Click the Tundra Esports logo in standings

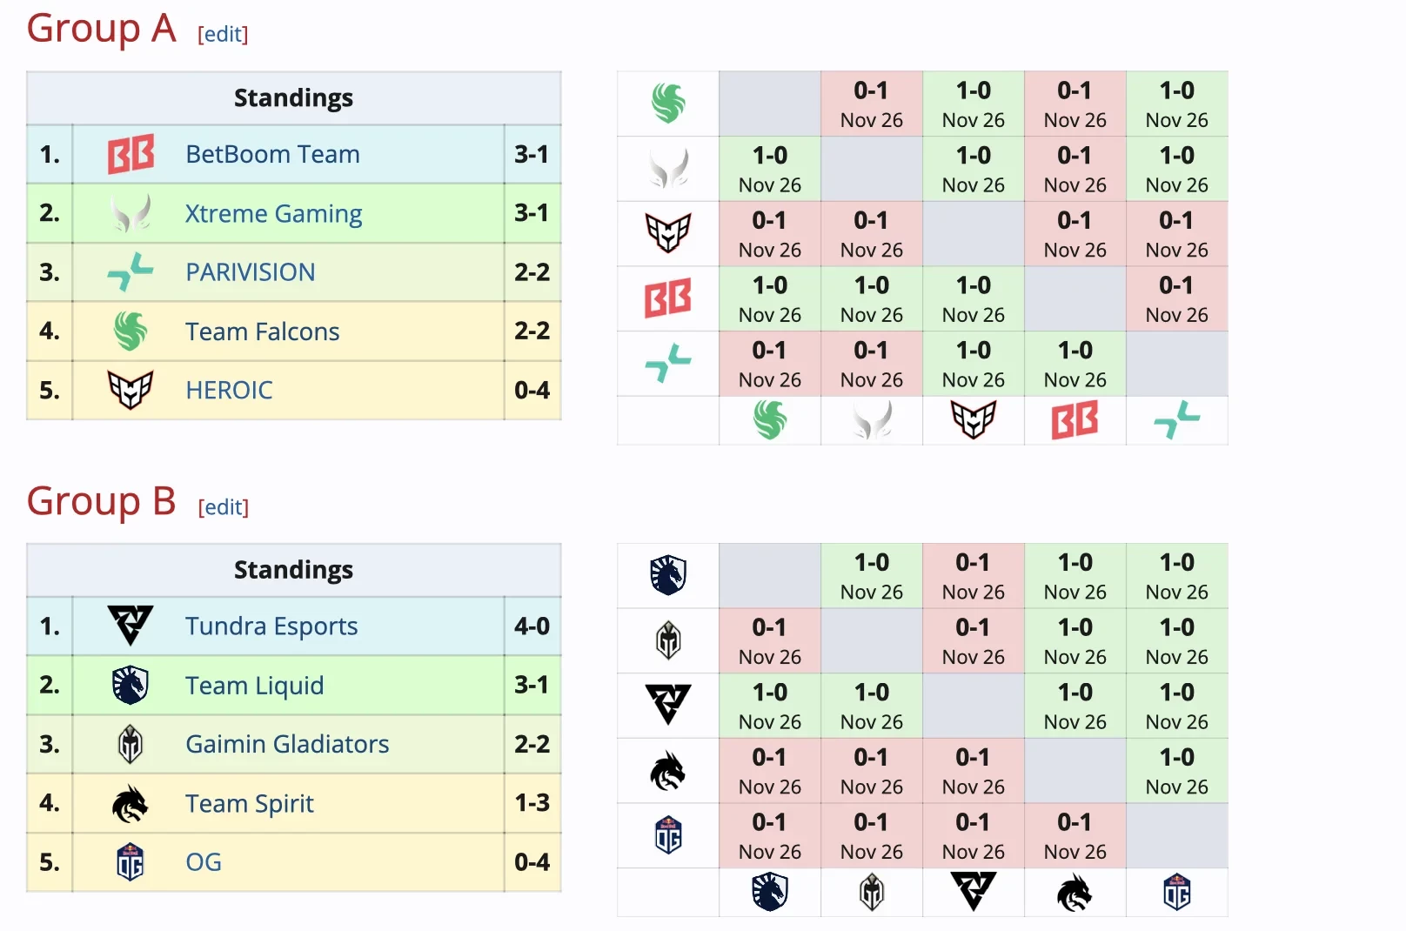(x=131, y=626)
